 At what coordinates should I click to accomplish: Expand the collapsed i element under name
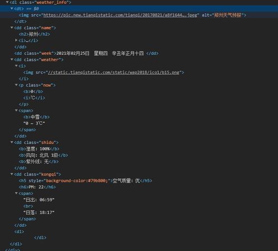click(16, 40)
